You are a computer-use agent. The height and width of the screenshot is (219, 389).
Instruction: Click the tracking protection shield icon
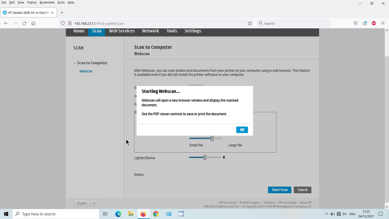pos(63,23)
